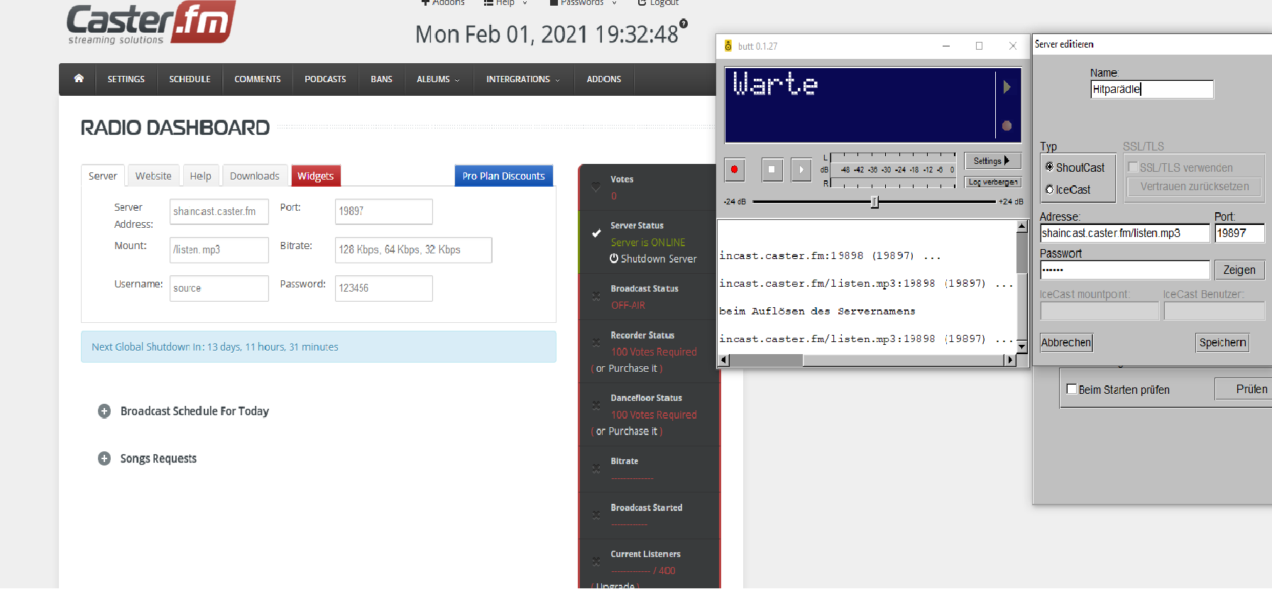Click the Caster.fm logo
The width and height of the screenshot is (1272, 589).
pos(152,23)
